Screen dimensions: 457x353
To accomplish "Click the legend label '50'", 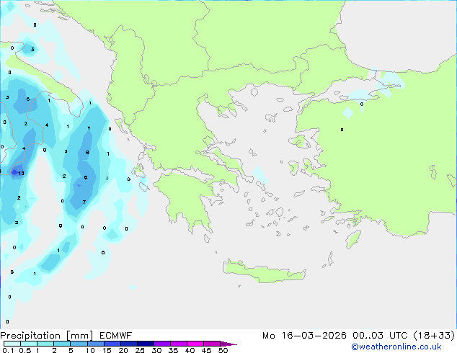I will [223, 350].
